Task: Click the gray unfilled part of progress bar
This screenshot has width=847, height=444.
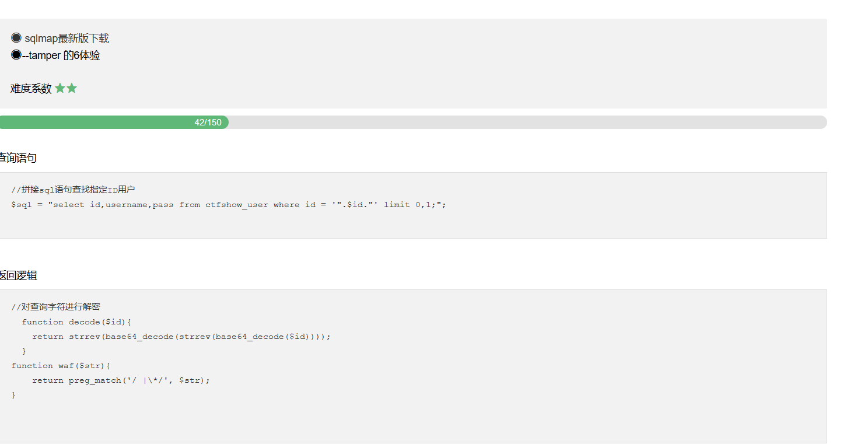Action: (x=525, y=123)
